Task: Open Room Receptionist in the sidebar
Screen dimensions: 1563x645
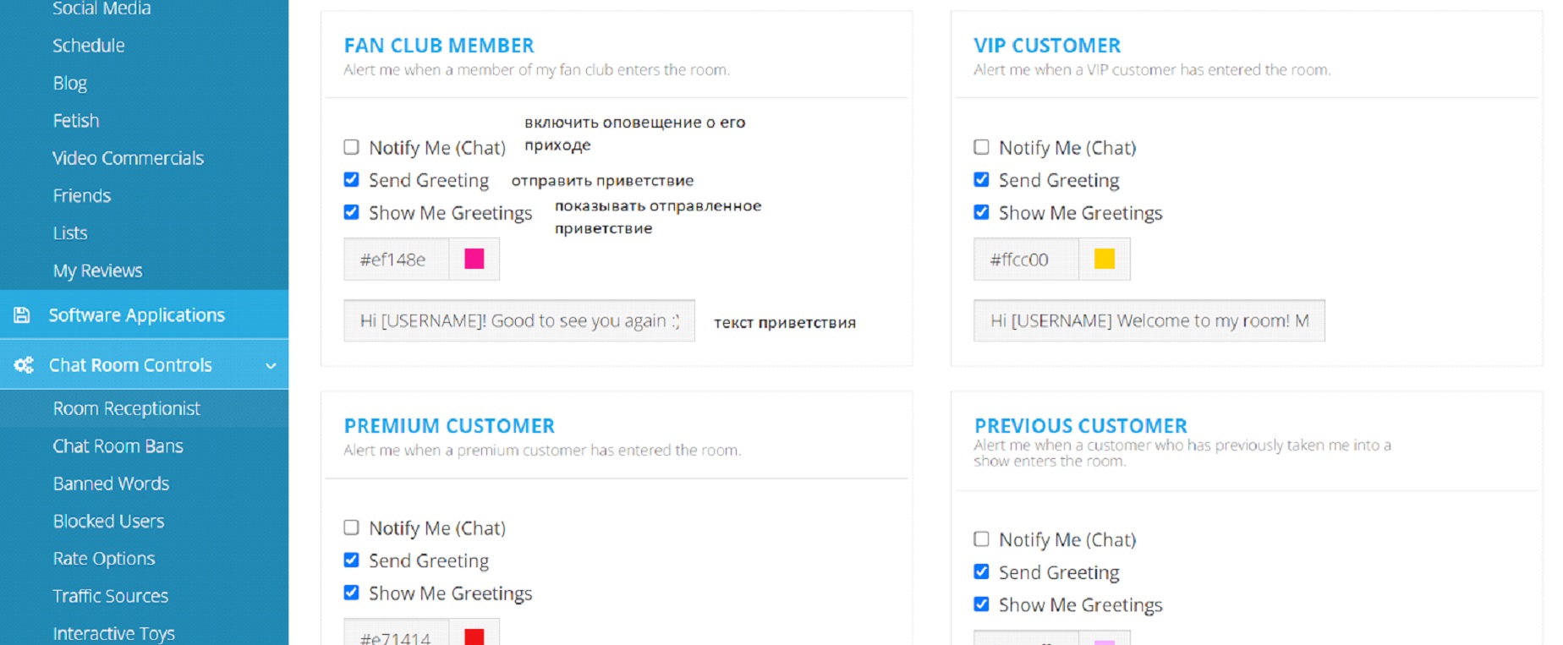Action: [126, 409]
